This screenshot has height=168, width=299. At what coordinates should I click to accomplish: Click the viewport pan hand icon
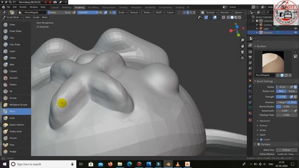coord(242,46)
